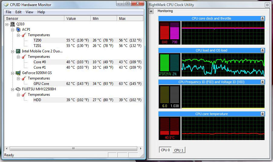The width and height of the screenshot is (273, 162).
Task: Maximize the CPUID Hardware Monitor window
Action: point(128,4)
